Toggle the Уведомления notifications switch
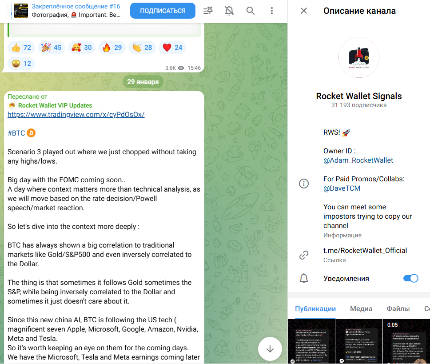Viewport: 430px width, 364px height. (x=410, y=278)
